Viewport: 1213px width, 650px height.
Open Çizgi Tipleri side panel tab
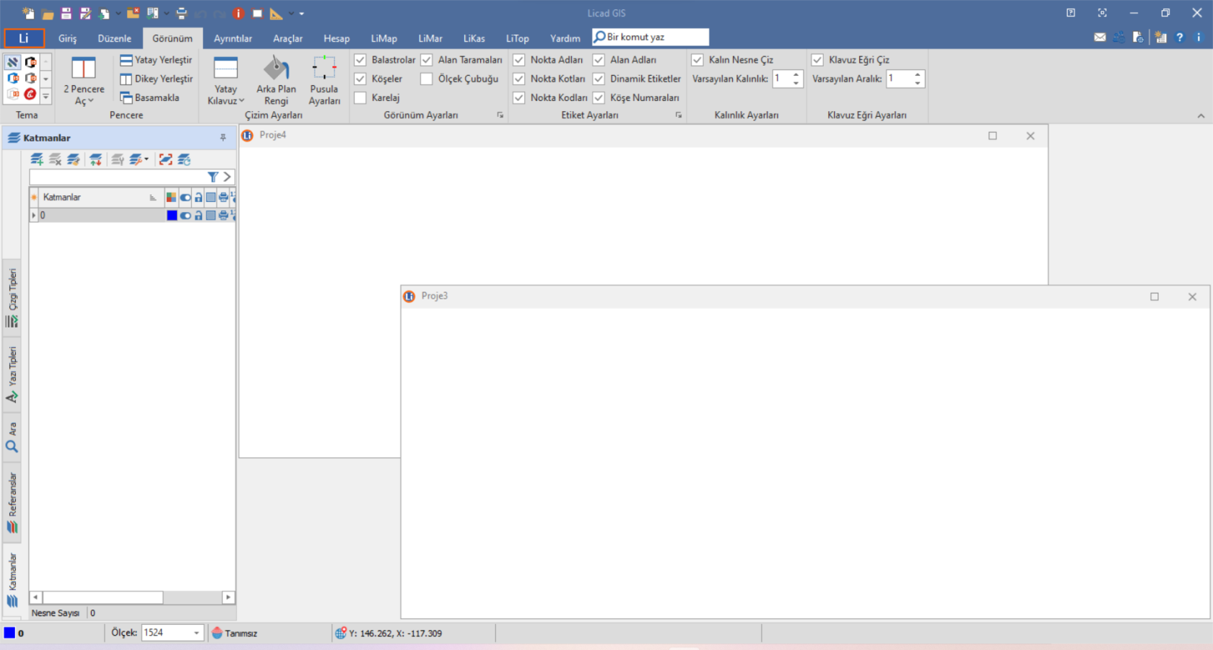pyautogui.click(x=12, y=298)
